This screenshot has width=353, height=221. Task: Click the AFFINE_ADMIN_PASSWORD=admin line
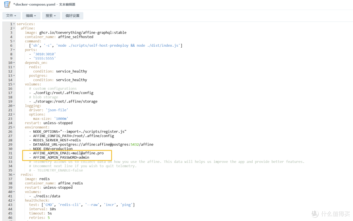click(x=59, y=157)
